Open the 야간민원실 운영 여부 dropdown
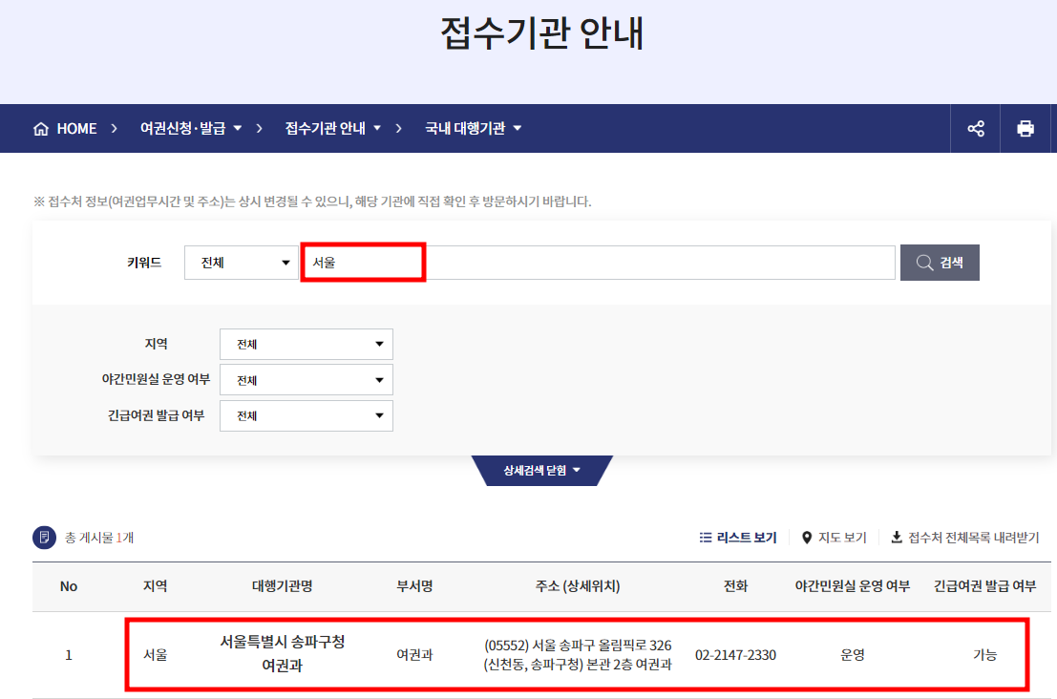1057x699 pixels. coord(306,379)
